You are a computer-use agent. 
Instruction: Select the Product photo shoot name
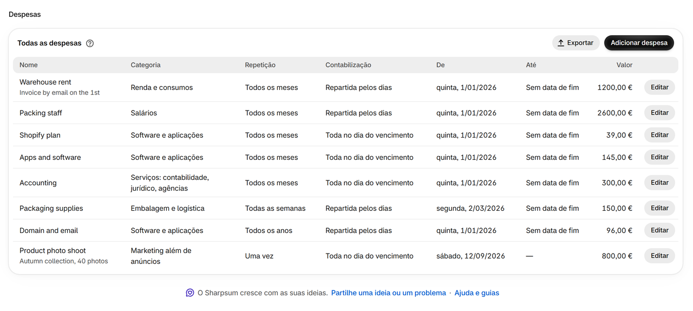click(53, 251)
